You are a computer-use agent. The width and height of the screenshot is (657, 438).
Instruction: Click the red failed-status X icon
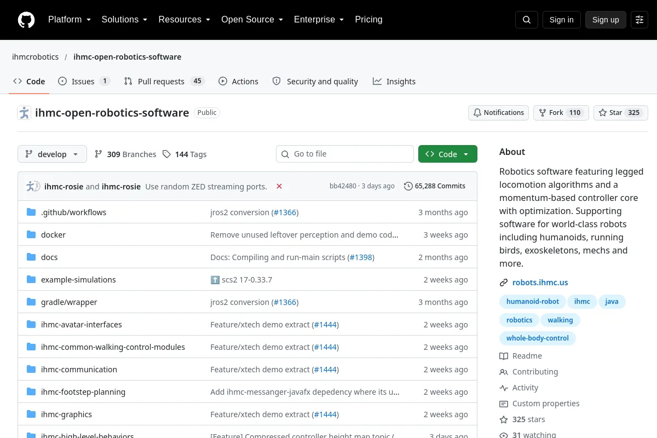[x=279, y=186]
